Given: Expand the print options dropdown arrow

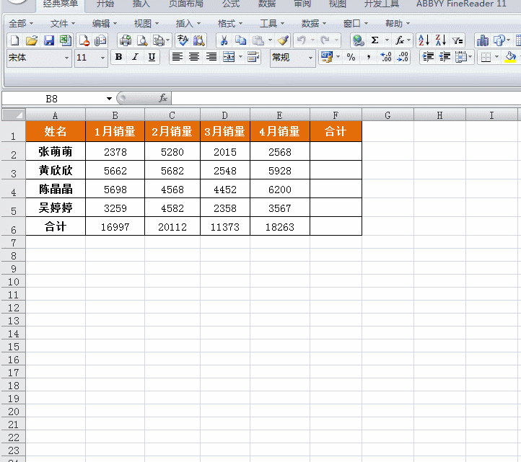Looking at the screenshot, I should (168, 40).
